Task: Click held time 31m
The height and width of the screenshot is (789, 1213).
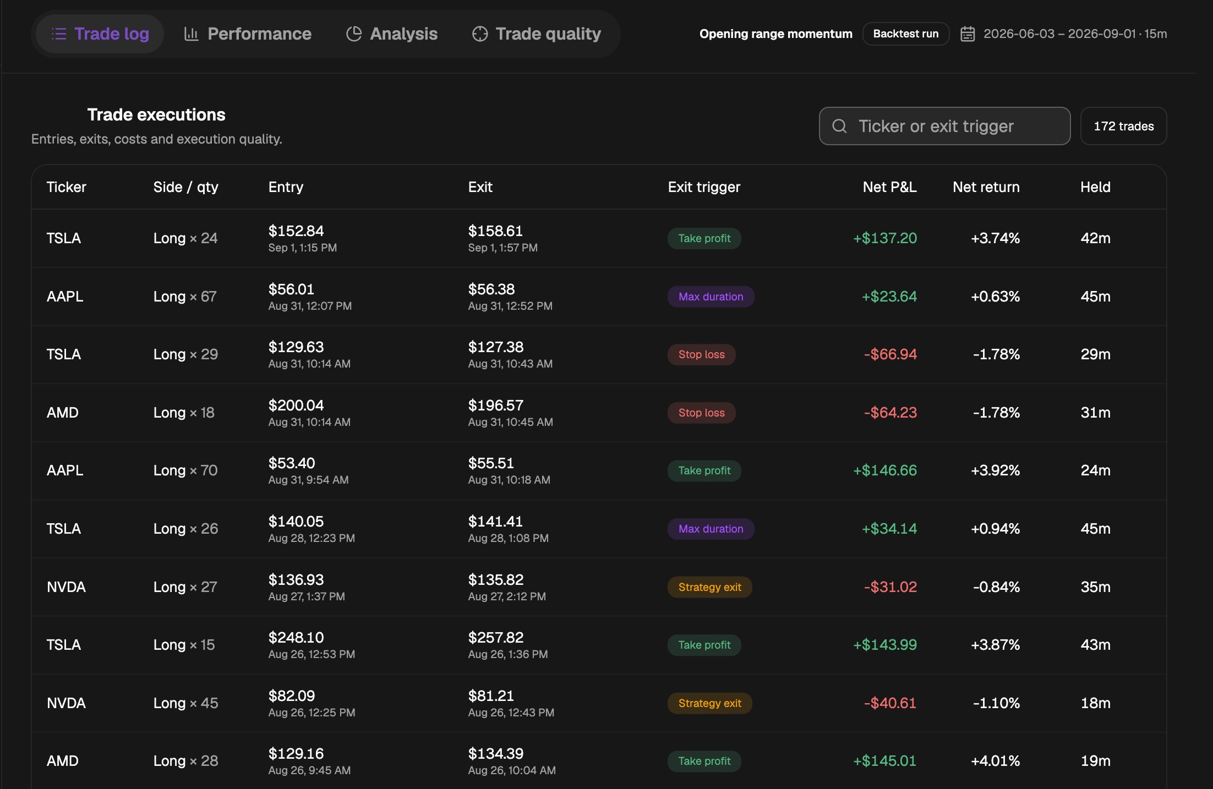Action: [1095, 413]
